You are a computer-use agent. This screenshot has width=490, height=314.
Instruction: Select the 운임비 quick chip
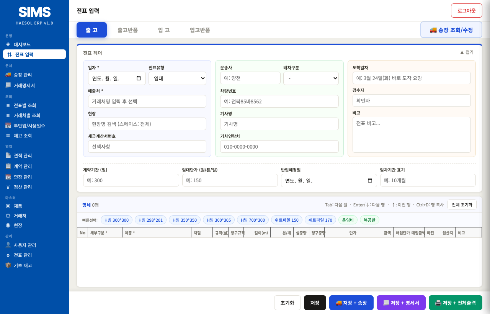tap(348, 220)
